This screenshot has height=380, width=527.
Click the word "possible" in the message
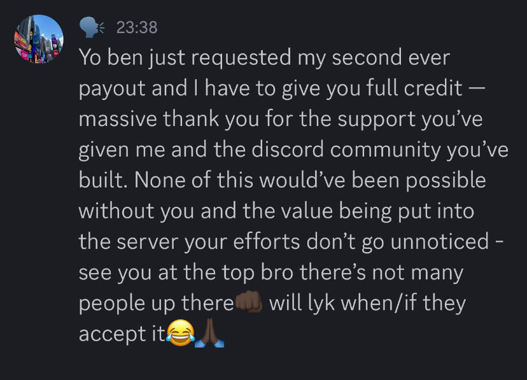click(446, 181)
